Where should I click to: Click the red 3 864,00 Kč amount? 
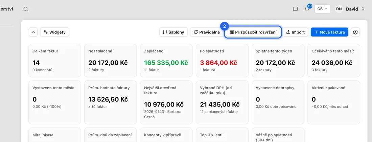[218, 63]
